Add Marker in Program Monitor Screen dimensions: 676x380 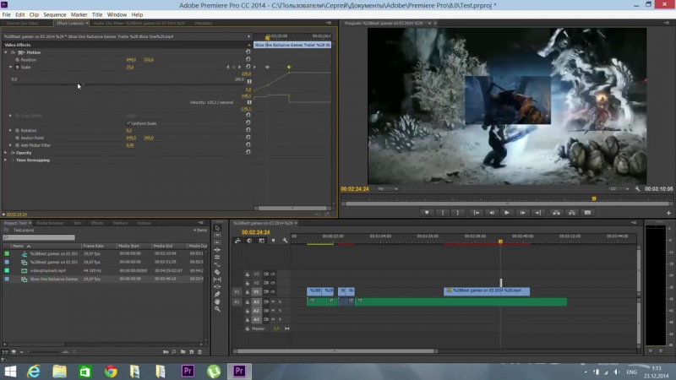coord(427,213)
